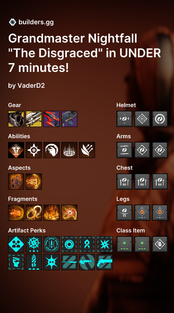
Task: Select the first exotic weapon in Gear
Action: click(16, 119)
